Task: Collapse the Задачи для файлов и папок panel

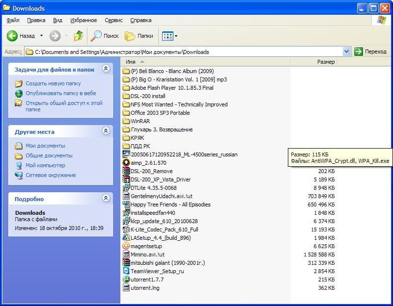Action: tap(106, 69)
